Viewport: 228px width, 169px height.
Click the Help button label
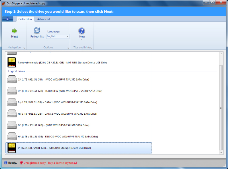(82, 37)
